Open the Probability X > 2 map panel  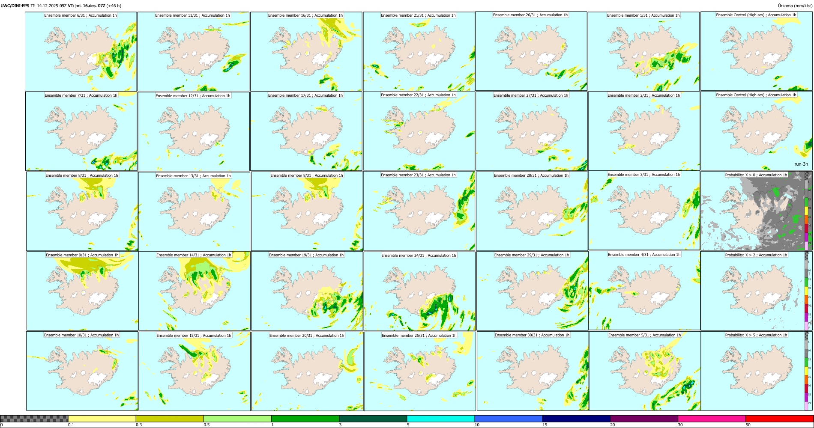click(756, 291)
